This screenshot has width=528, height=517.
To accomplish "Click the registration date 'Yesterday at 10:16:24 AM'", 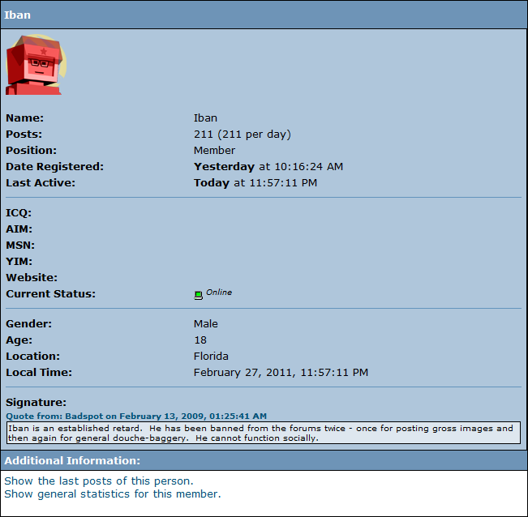I will [268, 166].
